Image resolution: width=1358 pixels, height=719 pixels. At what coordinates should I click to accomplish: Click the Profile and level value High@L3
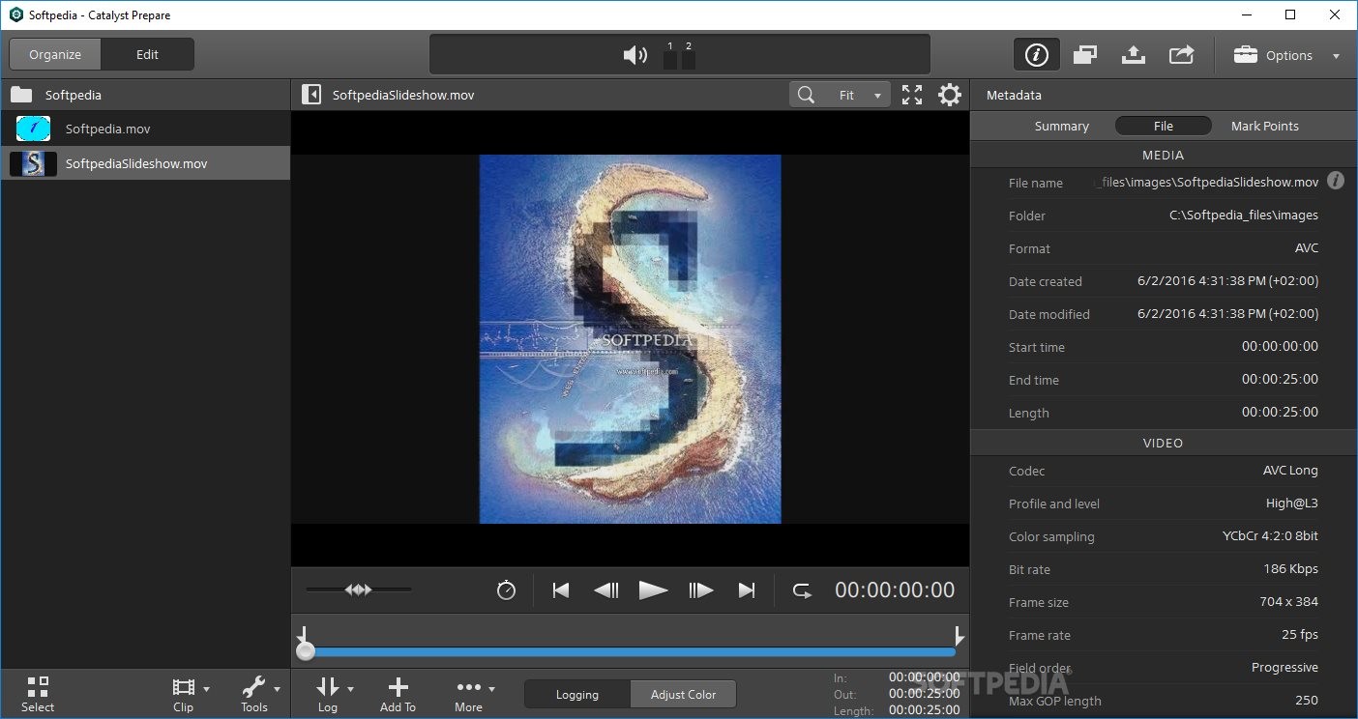1291,503
